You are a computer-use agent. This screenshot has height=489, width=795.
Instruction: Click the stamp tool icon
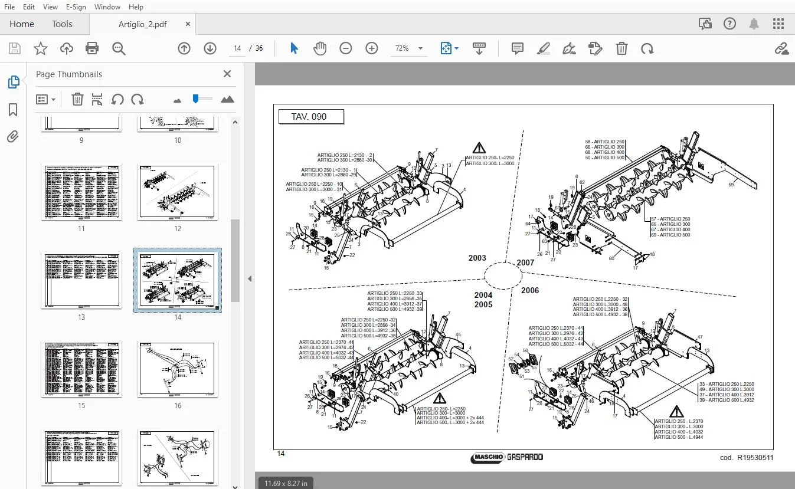[x=596, y=48]
